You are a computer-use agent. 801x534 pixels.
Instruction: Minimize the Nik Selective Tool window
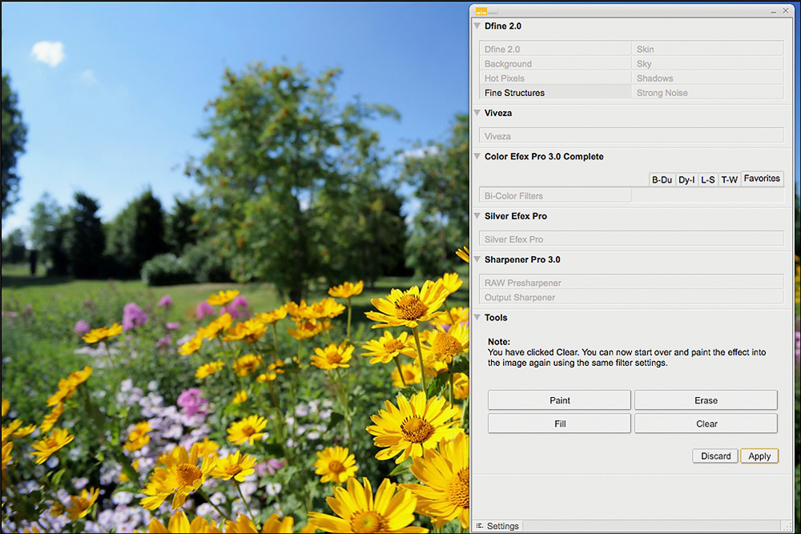(x=773, y=10)
